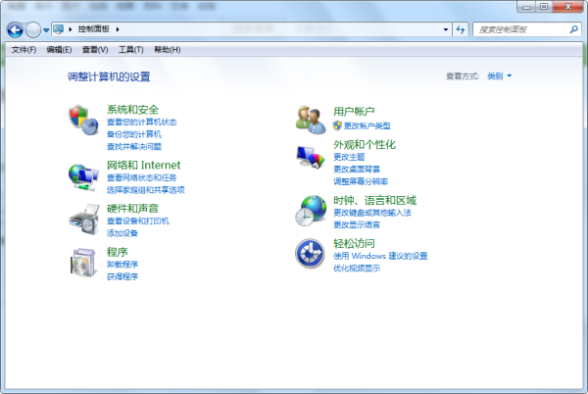The height and width of the screenshot is (394, 588).
Task: Open the 编辑(E) menu
Action: (59, 50)
